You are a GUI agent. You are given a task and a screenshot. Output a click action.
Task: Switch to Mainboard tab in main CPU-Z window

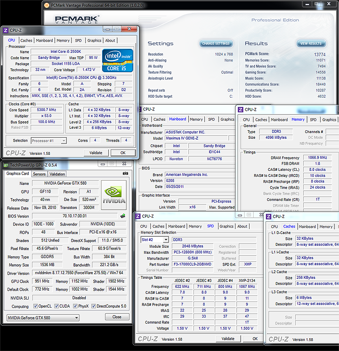tap(44, 41)
